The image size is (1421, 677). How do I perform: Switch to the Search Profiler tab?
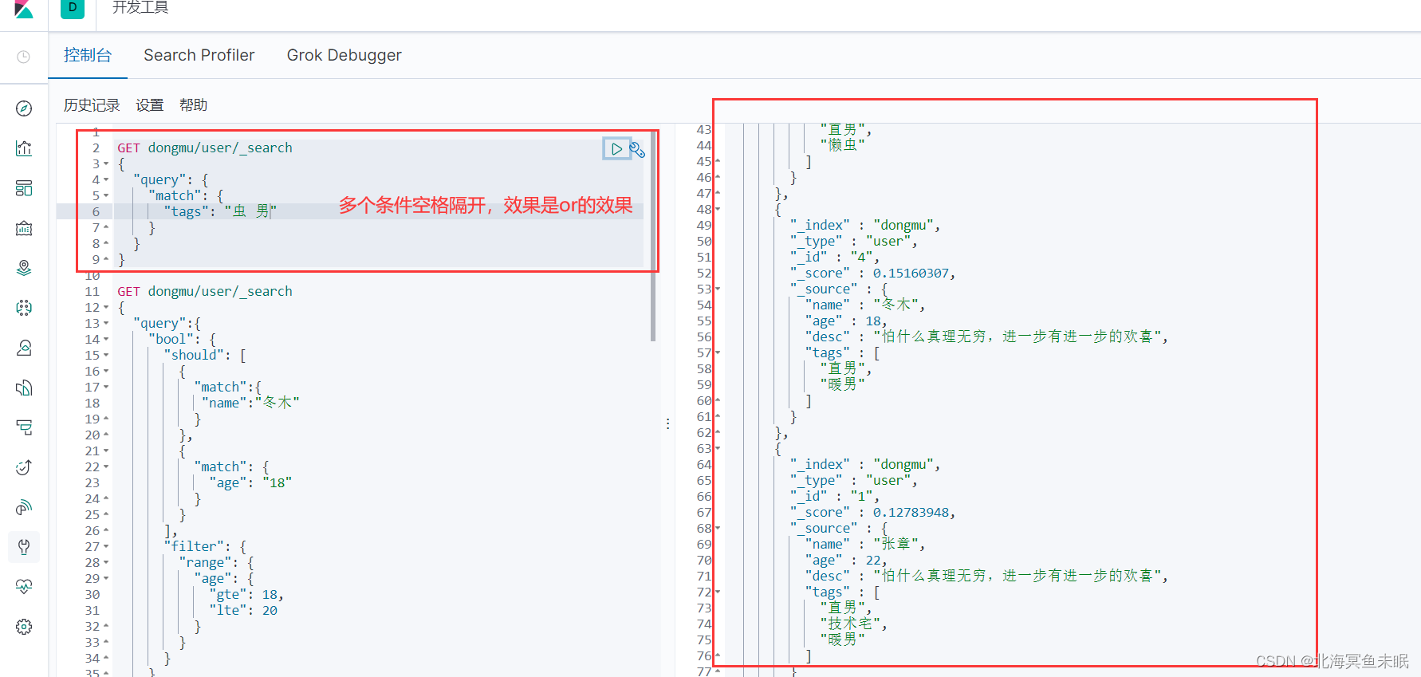(x=199, y=55)
